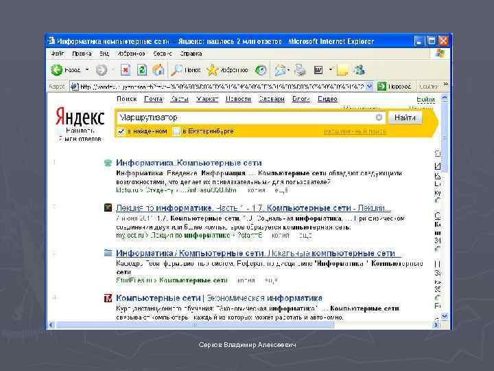Click the vertical scrollbar down arrow
This screenshot has height=371, width=494.
(x=445, y=316)
